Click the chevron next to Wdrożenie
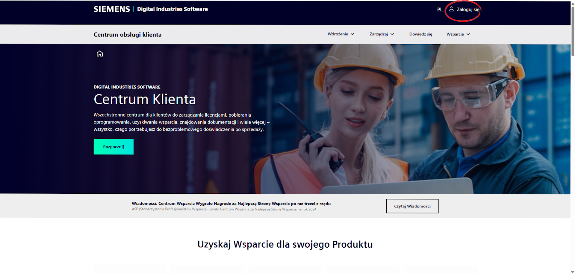 click(x=352, y=34)
